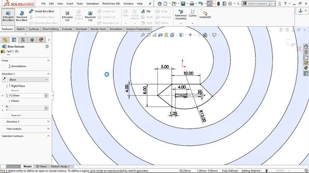Open the PhotoView 360 menu
The height and width of the screenshot is (173, 309).
coord(111,3)
